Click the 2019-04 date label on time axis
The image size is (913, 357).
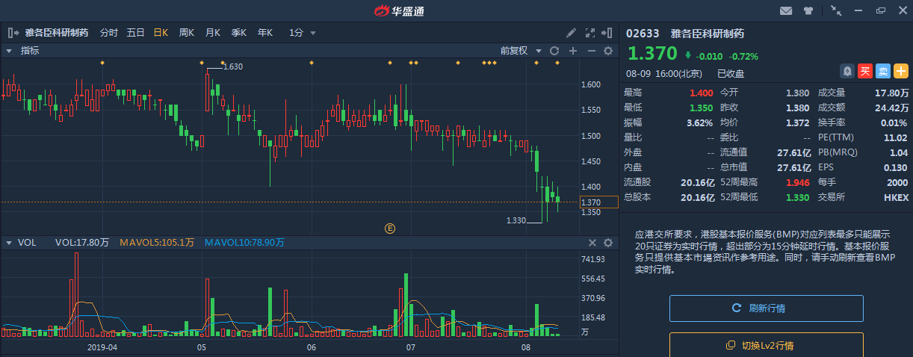[102, 347]
